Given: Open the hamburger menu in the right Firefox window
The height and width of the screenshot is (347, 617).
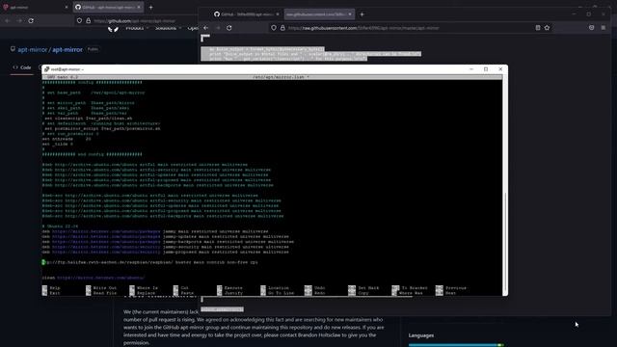Looking at the screenshot, I should [604, 28].
